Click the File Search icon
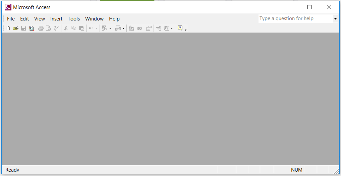This screenshot has width=341, height=176. (31, 29)
